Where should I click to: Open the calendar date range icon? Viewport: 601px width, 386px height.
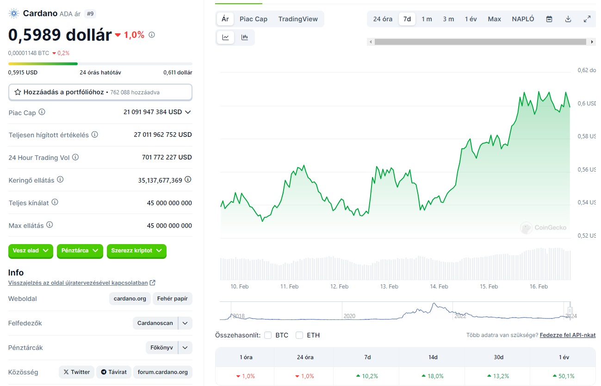click(x=549, y=19)
